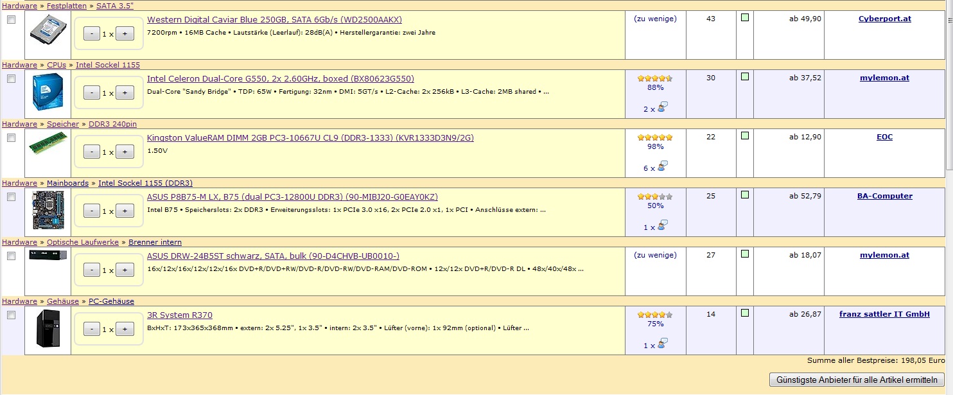Click the star rating of 3R System R370
The width and height of the screenshot is (953, 395).
[x=655, y=315]
